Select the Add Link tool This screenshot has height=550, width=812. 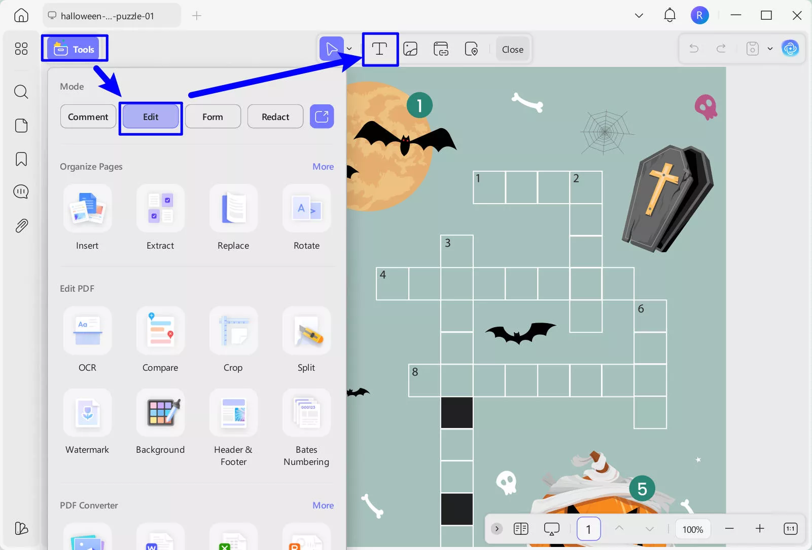pos(441,49)
